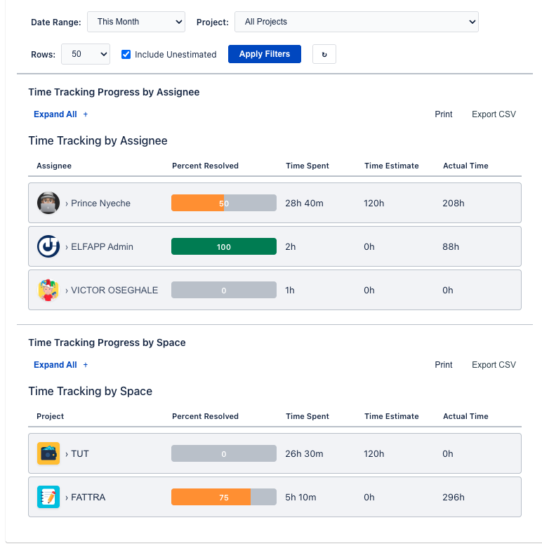Click Actual Time header in Assignee table
The width and height of the screenshot is (542, 546).
(x=465, y=166)
